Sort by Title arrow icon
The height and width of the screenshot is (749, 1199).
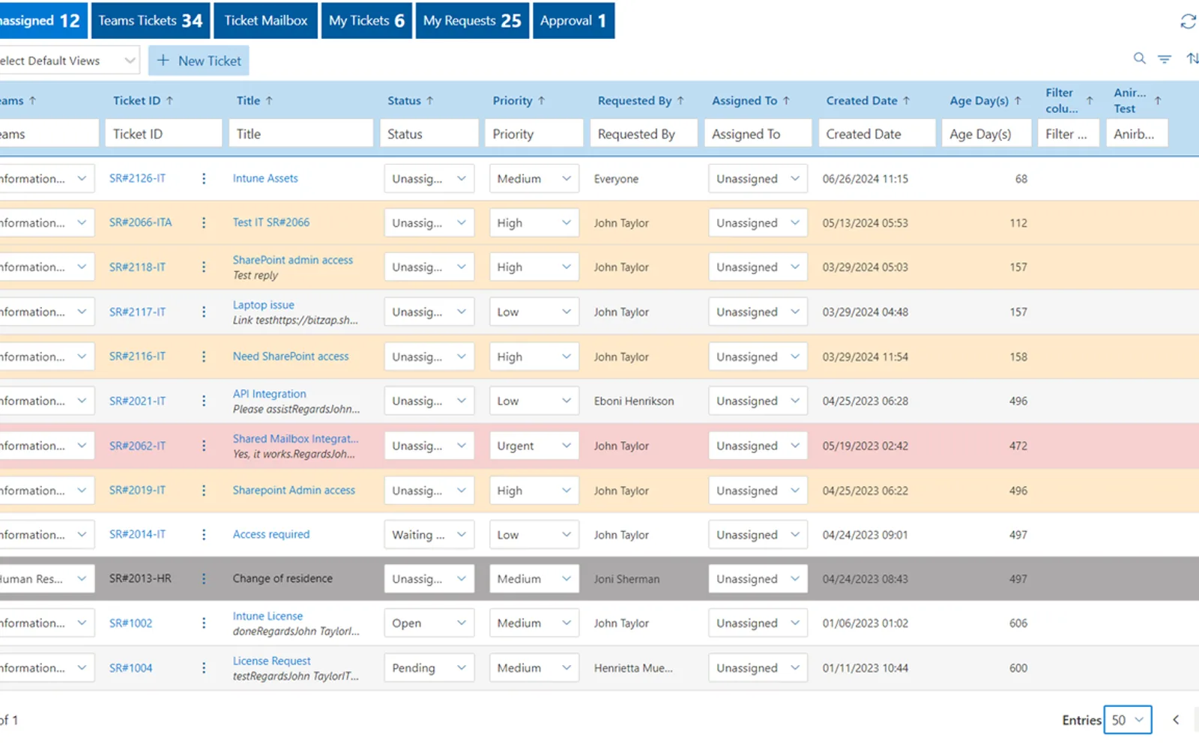coord(269,100)
